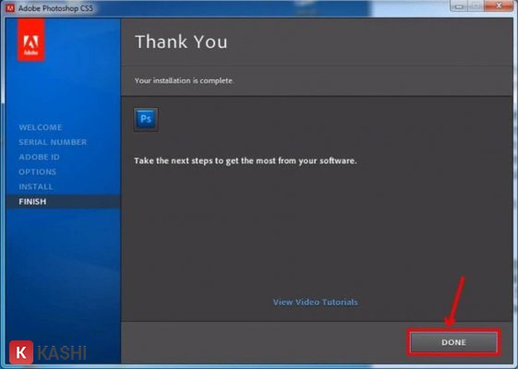Click the red Kashi K logo
The width and height of the screenshot is (518, 369).
pos(21,352)
